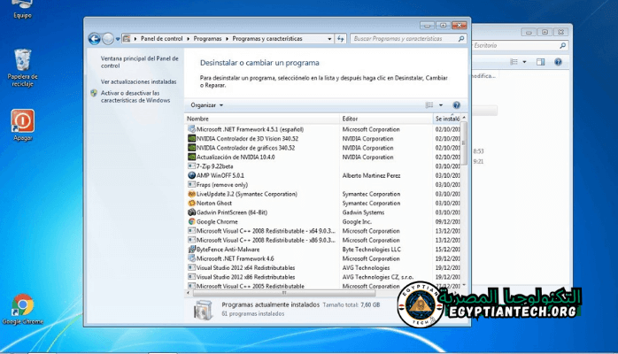Expand the address bar history dropdown

pos(329,39)
